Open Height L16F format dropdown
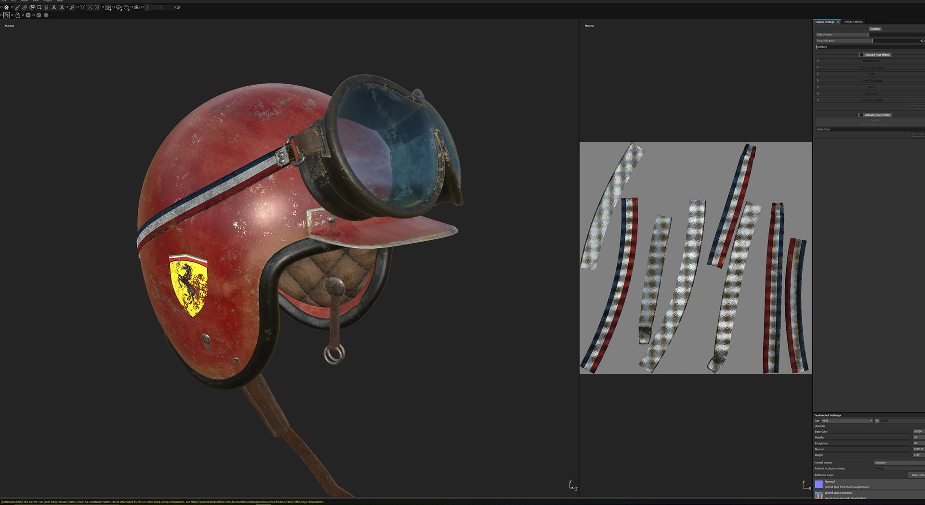 (x=919, y=455)
